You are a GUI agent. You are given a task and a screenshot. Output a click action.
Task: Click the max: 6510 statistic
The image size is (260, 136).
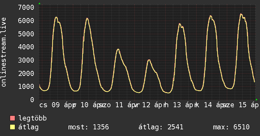[x=231, y=127]
